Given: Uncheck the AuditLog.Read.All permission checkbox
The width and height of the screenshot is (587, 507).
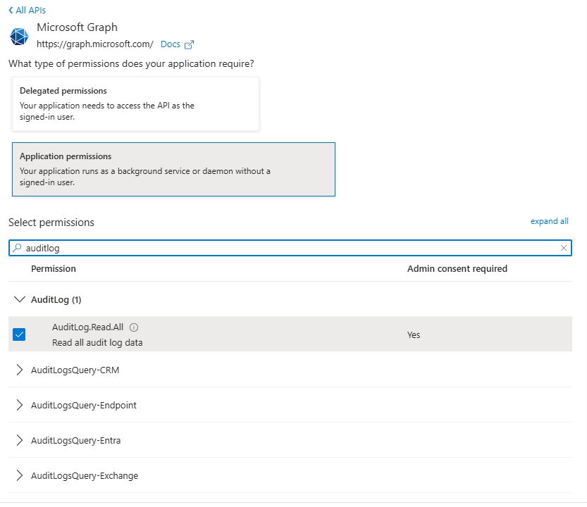Looking at the screenshot, I should coord(19,334).
